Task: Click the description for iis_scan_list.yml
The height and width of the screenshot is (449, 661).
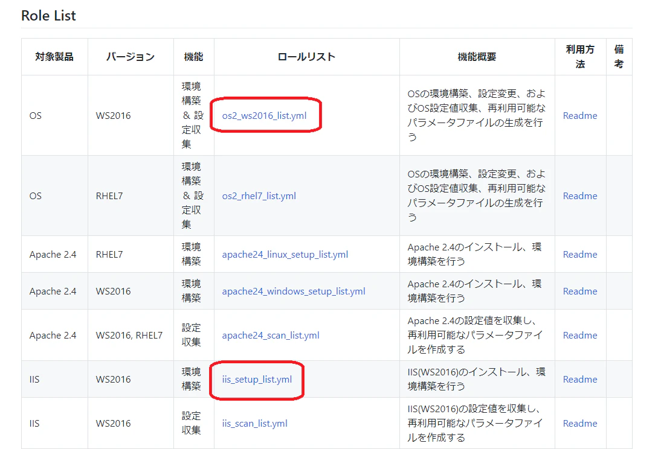Action: point(476,423)
